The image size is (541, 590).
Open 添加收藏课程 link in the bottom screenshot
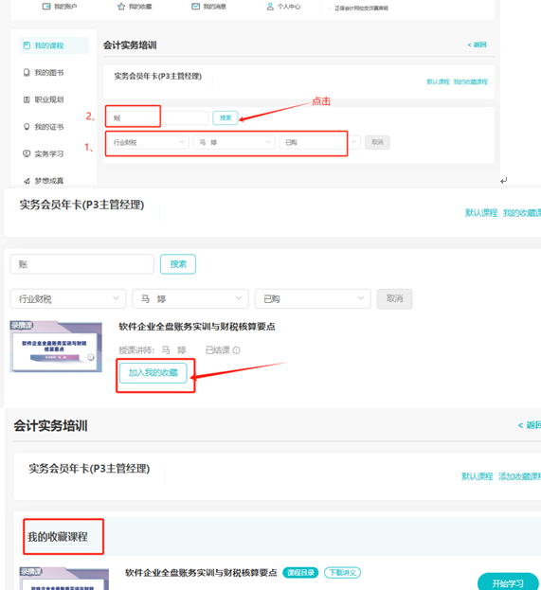(519, 476)
